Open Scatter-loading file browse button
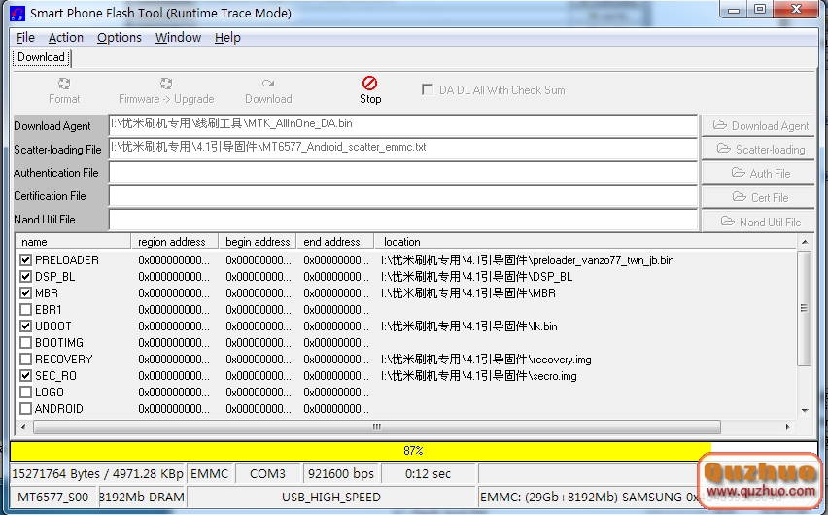This screenshot has width=828, height=515. tap(758, 150)
